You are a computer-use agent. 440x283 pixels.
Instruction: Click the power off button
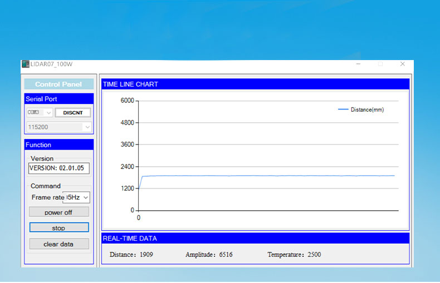click(58, 212)
